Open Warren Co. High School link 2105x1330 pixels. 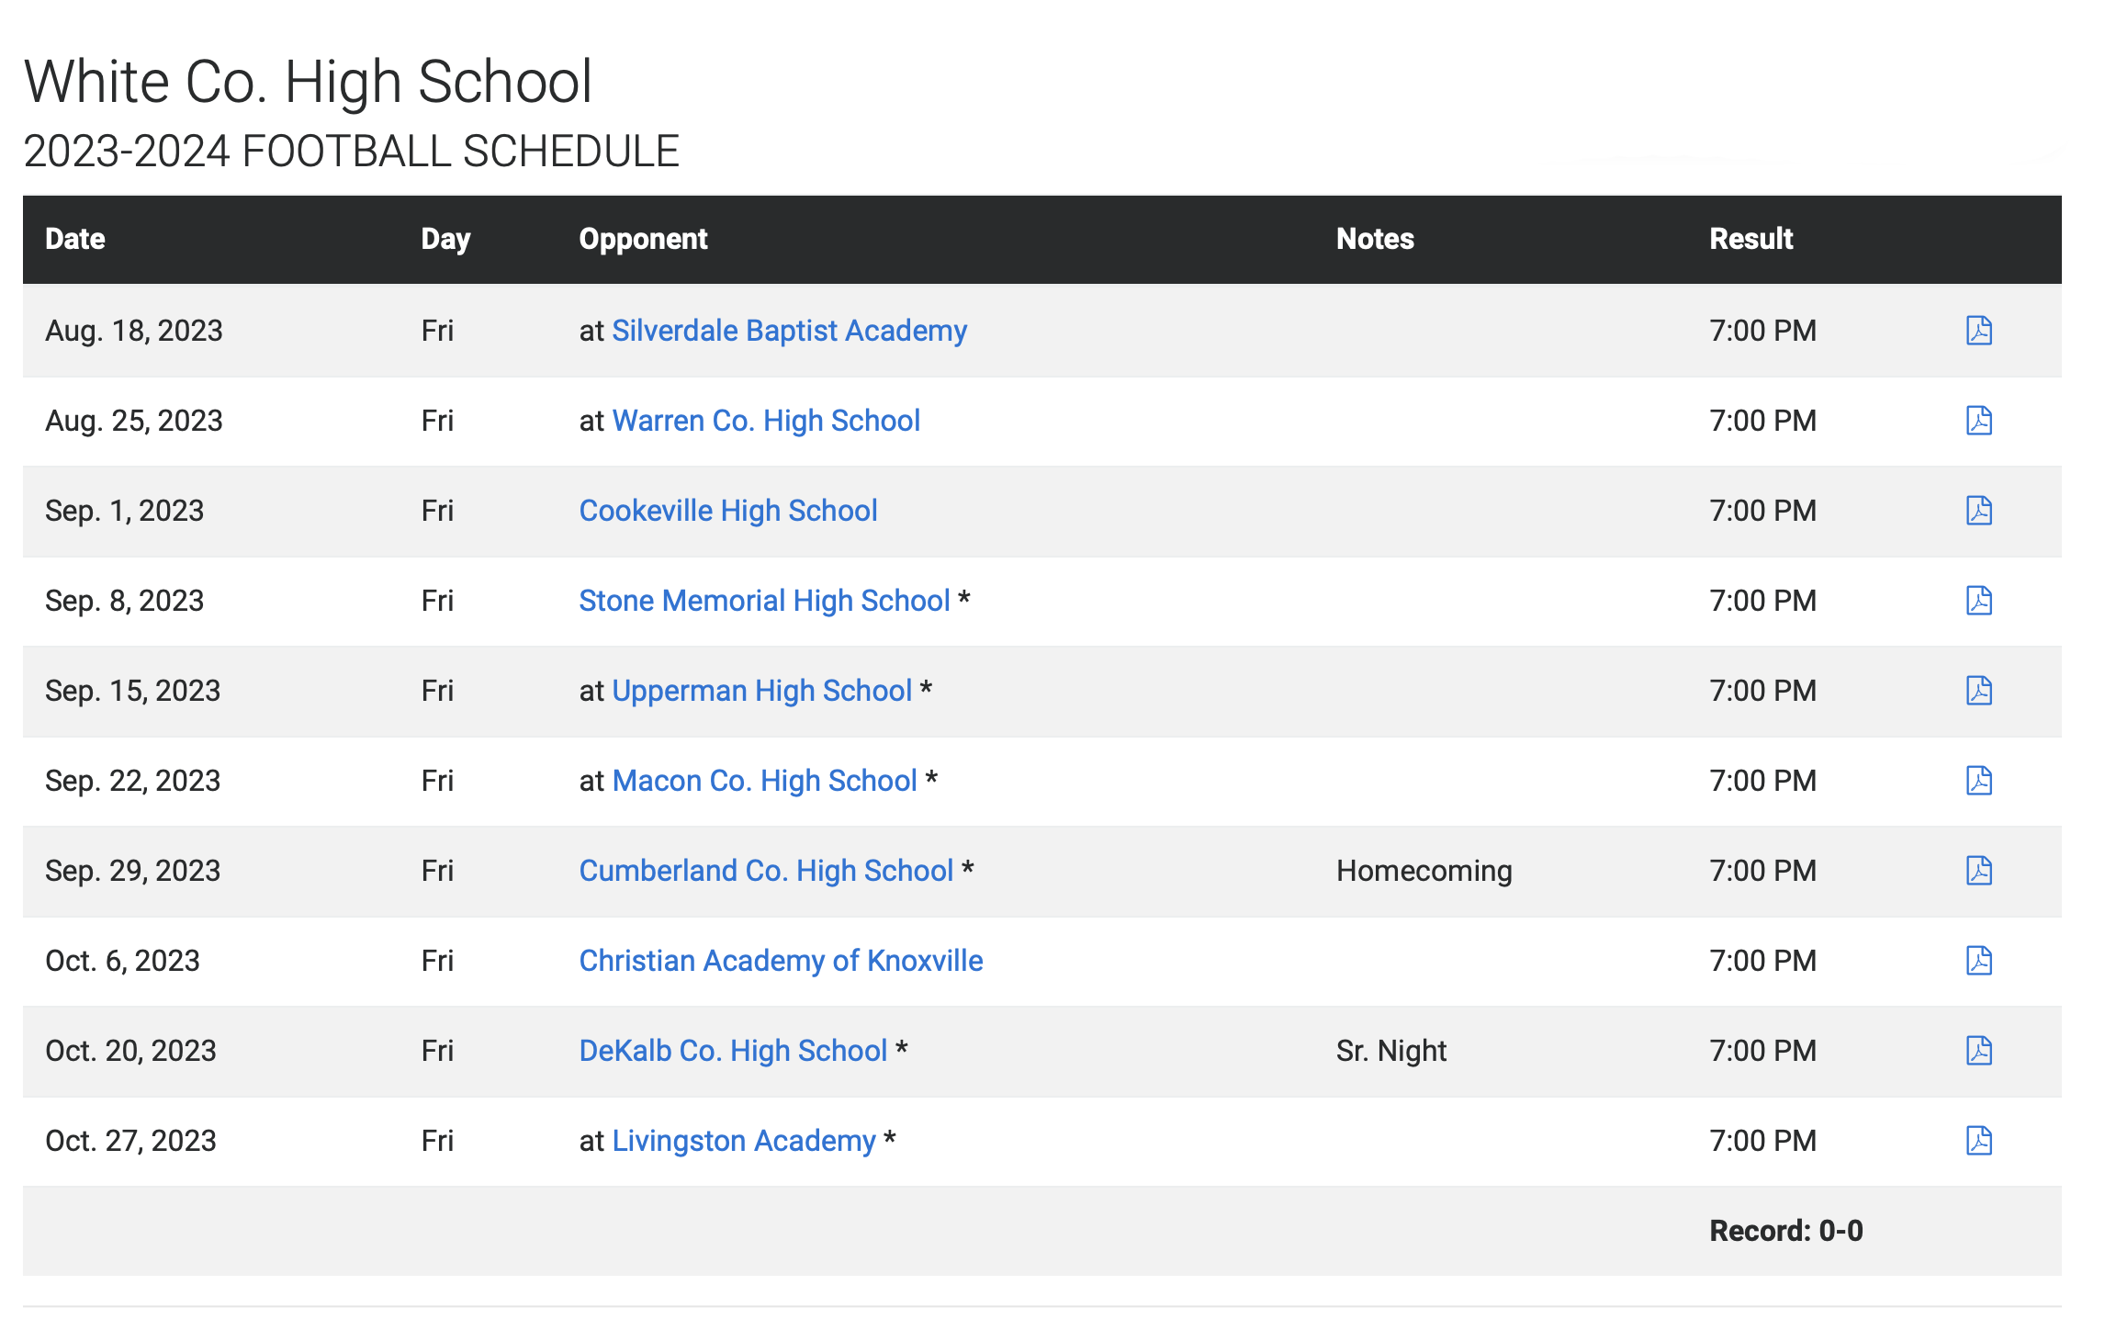766,421
